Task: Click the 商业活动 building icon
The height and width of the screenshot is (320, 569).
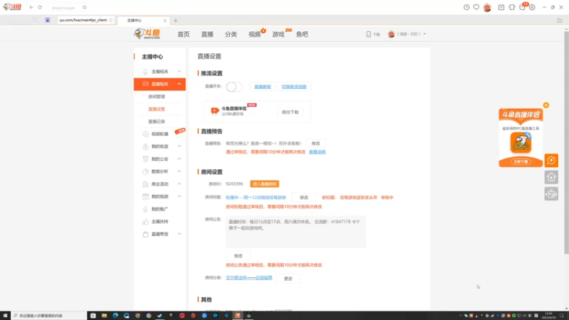Action: [x=145, y=184]
